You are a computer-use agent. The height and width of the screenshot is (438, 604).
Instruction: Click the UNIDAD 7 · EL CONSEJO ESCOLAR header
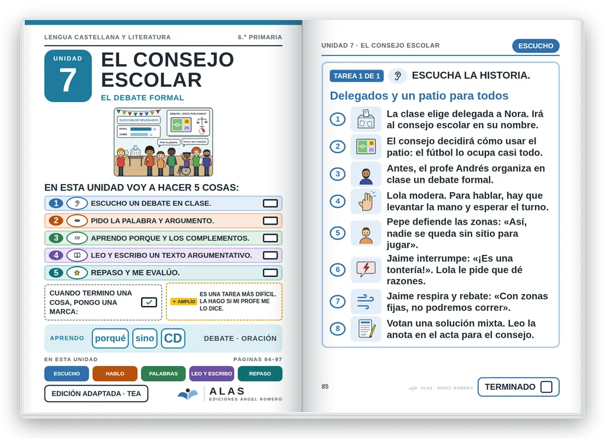[x=380, y=45]
